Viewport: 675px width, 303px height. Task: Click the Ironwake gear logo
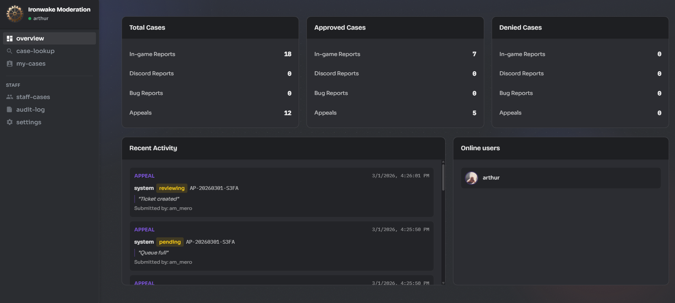15,14
